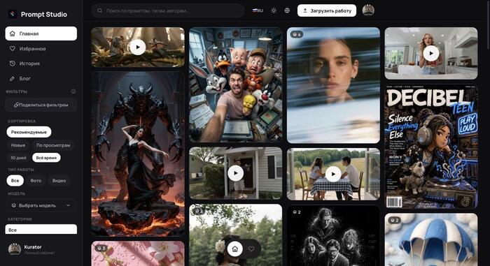
Task: Open the dark four-figure sparkle portrait card
Action: (x=333, y=236)
